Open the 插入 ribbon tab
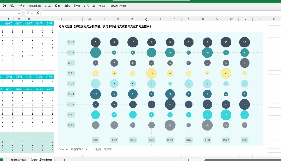The image size is (281, 161). 12,6
